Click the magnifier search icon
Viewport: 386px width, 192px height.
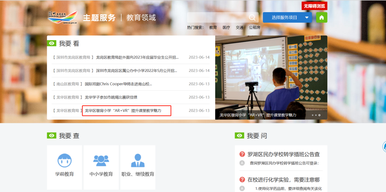[252, 18]
